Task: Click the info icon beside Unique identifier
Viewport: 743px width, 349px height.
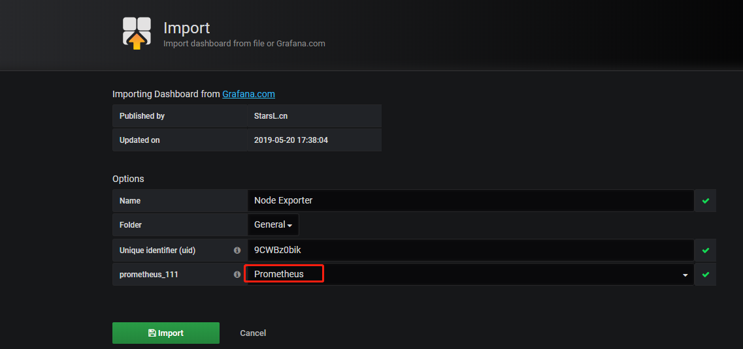Action: (x=237, y=250)
